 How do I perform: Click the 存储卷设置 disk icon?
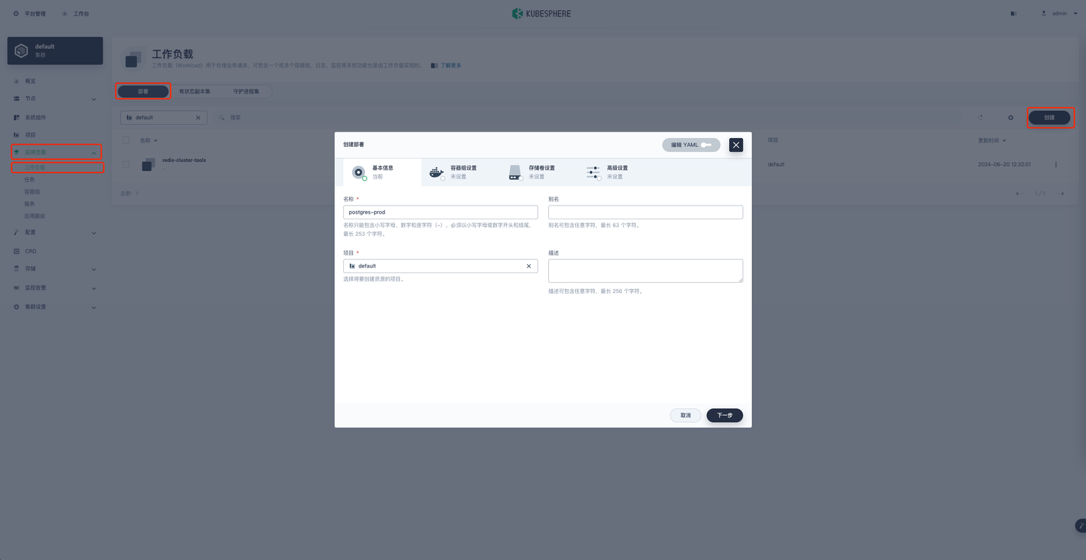(515, 172)
